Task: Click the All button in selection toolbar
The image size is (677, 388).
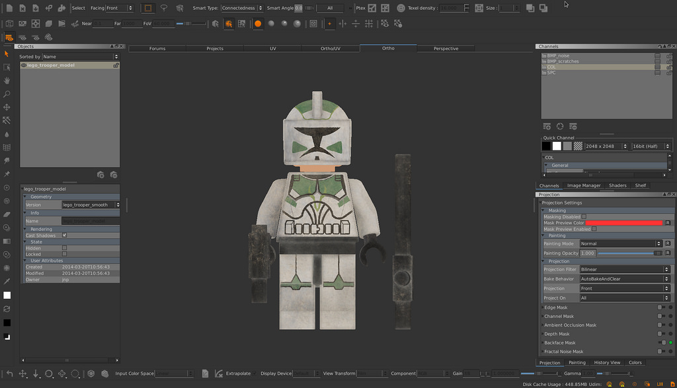Action: point(330,8)
